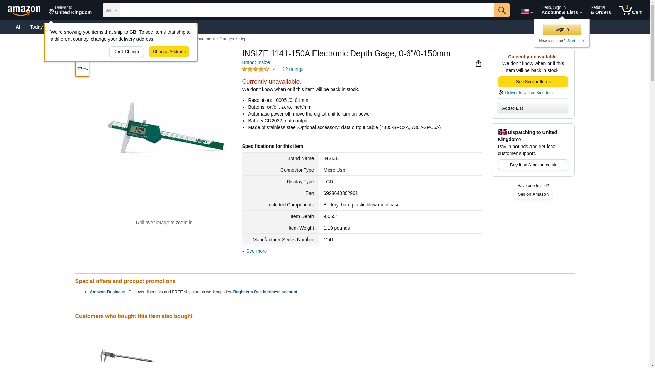Click the Deliver to United Kingdom location

[70, 10]
